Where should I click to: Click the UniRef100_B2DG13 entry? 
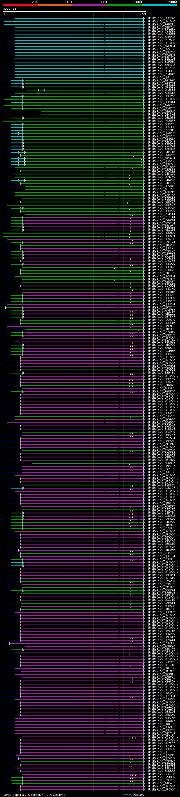161,93
